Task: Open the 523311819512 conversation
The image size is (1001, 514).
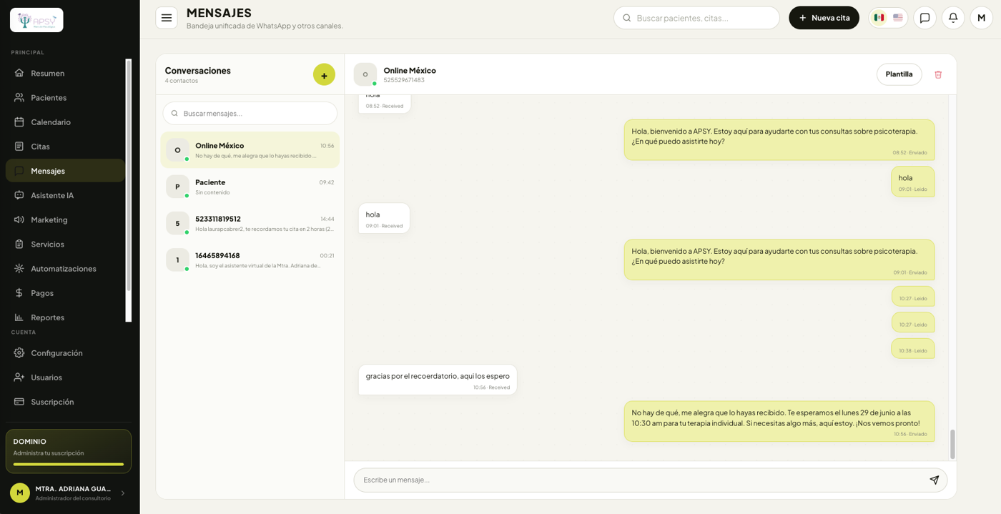Action: [250, 223]
